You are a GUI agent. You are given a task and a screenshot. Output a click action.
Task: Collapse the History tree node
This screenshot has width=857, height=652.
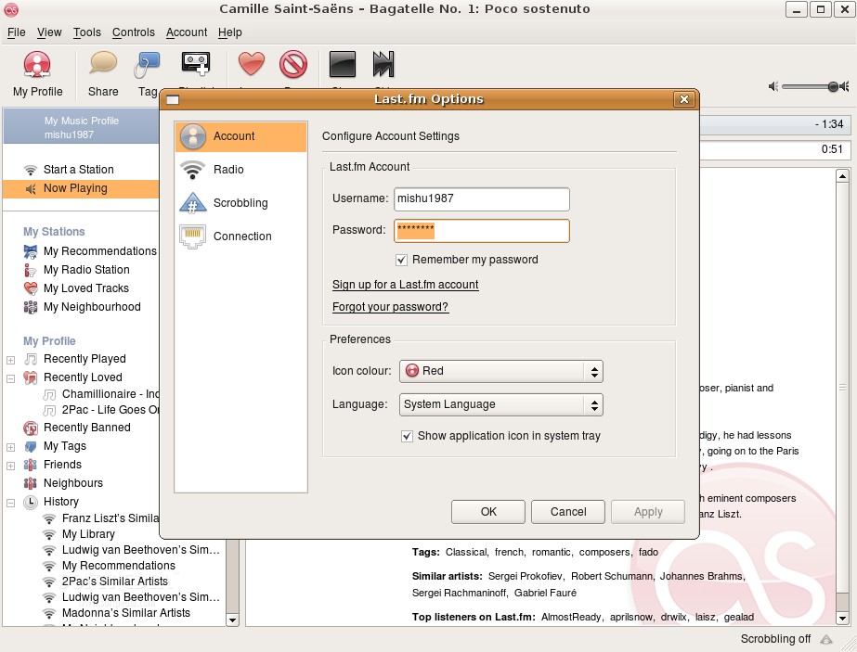pyautogui.click(x=10, y=503)
